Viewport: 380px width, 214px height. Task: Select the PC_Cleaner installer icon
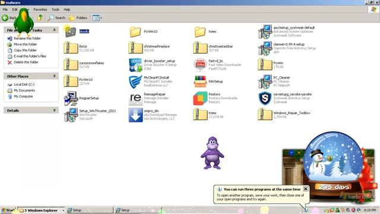[265, 81]
